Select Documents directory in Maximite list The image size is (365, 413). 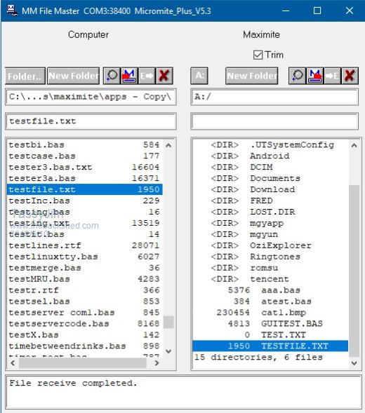[x=270, y=178]
